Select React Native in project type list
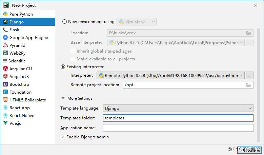Viewport: 264px width, 155px height. pyautogui.click(x=28, y=115)
